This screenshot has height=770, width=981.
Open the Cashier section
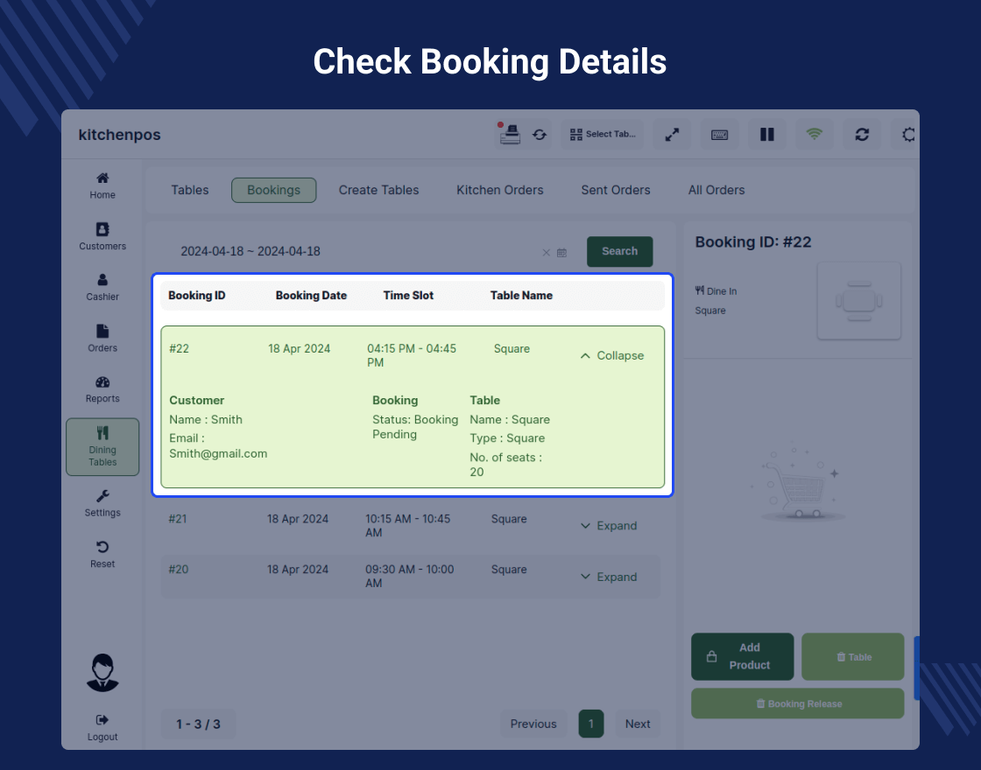102,288
